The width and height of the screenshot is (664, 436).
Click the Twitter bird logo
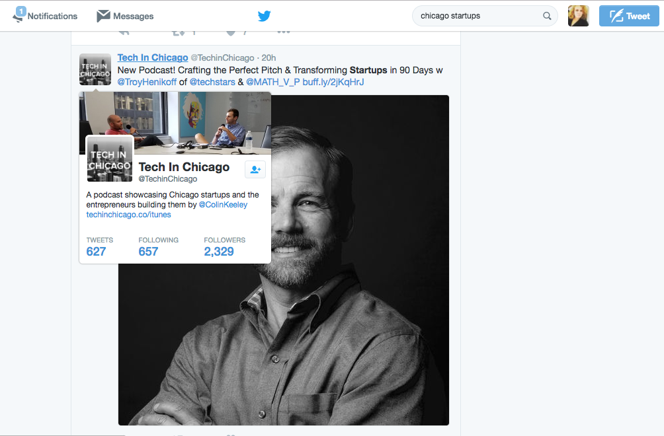pyautogui.click(x=265, y=16)
